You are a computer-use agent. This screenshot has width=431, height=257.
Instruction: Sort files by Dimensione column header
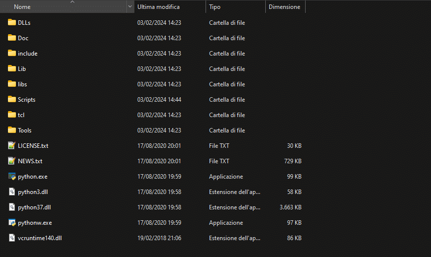285,6
